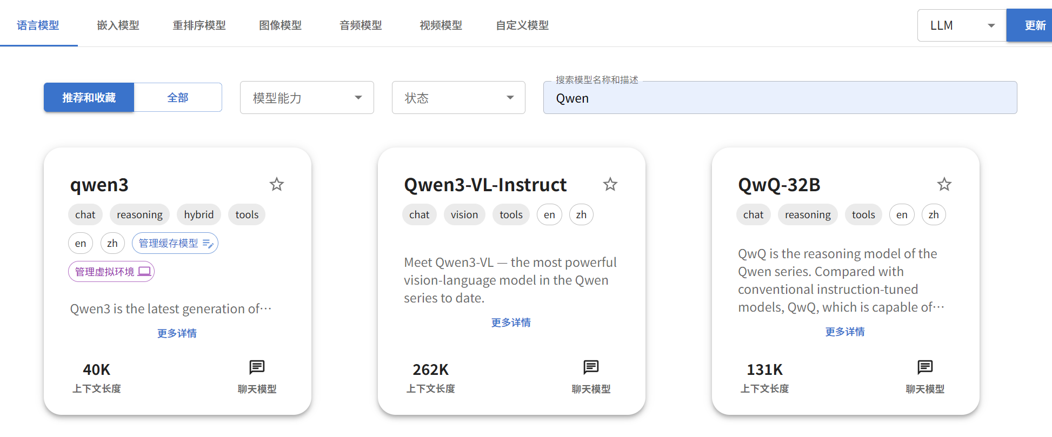Open 更多详情 for QwQ-32B
The width and height of the screenshot is (1052, 437).
point(845,332)
